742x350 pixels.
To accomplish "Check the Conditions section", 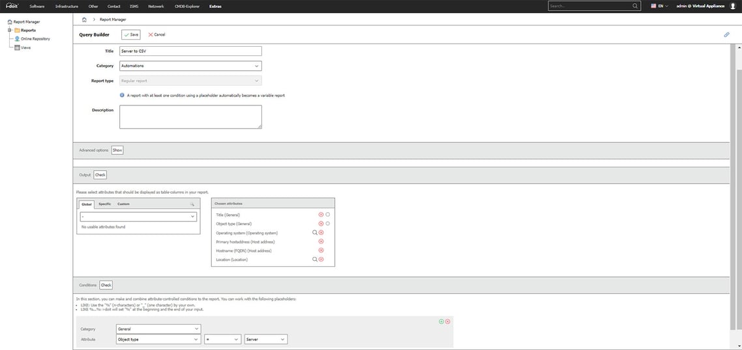I will (106, 286).
